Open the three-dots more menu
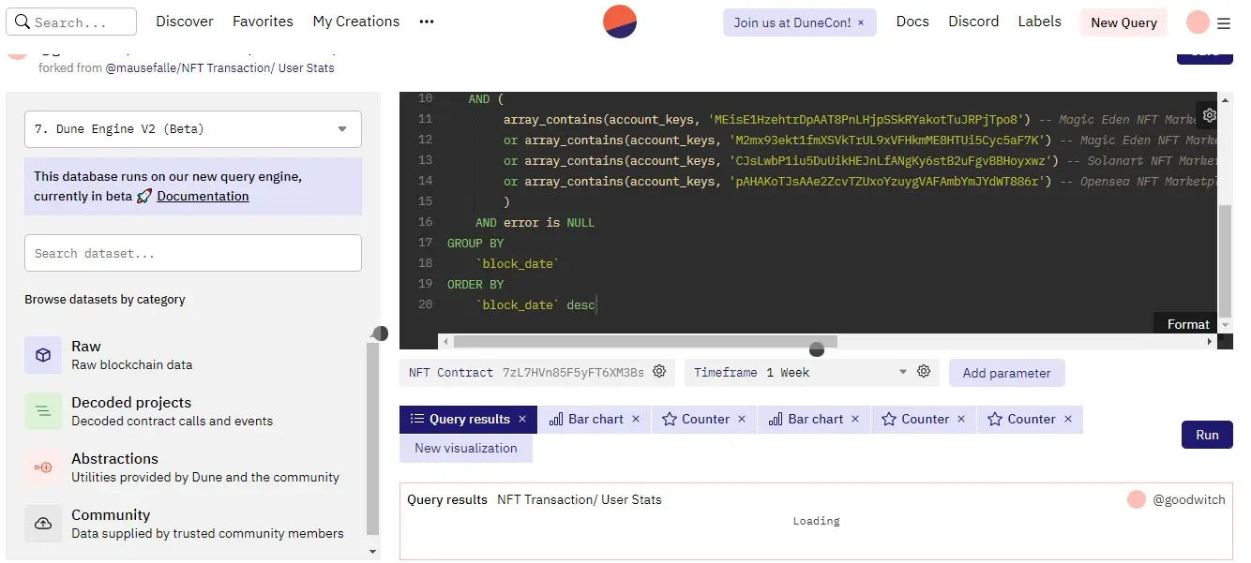 click(x=427, y=22)
